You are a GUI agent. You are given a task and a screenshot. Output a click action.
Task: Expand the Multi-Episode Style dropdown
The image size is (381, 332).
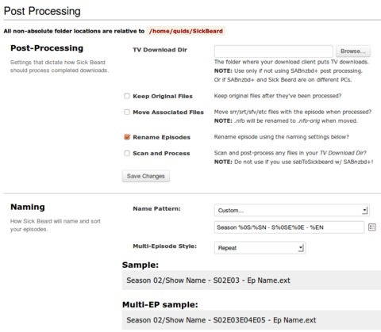coord(260,248)
